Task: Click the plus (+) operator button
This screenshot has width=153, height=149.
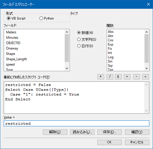Action: click(x=127, y=77)
